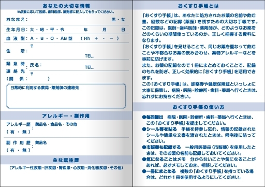
Task: Click the おなまえ name field
Action: (69, 20)
